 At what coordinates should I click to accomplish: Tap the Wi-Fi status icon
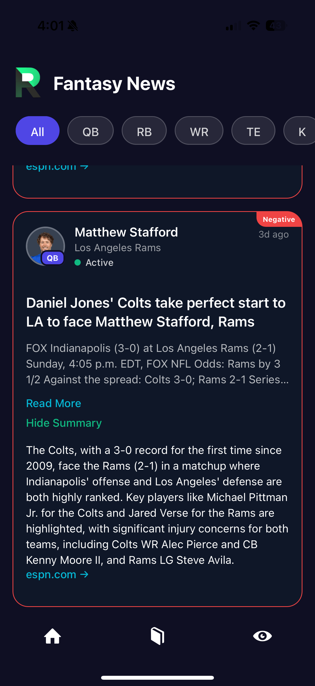pos(253,26)
